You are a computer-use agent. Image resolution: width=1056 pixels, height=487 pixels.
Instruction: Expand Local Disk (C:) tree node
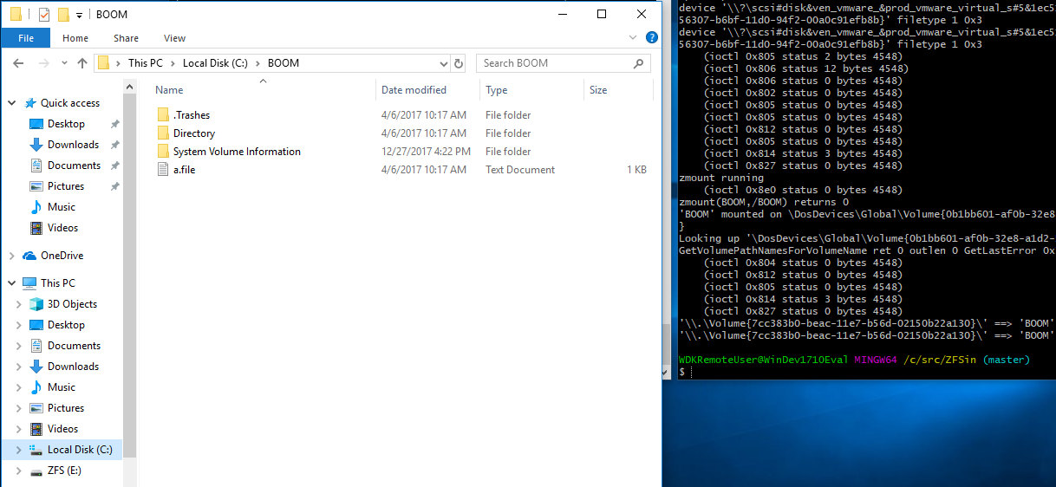pyautogui.click(x=19, y=450)
